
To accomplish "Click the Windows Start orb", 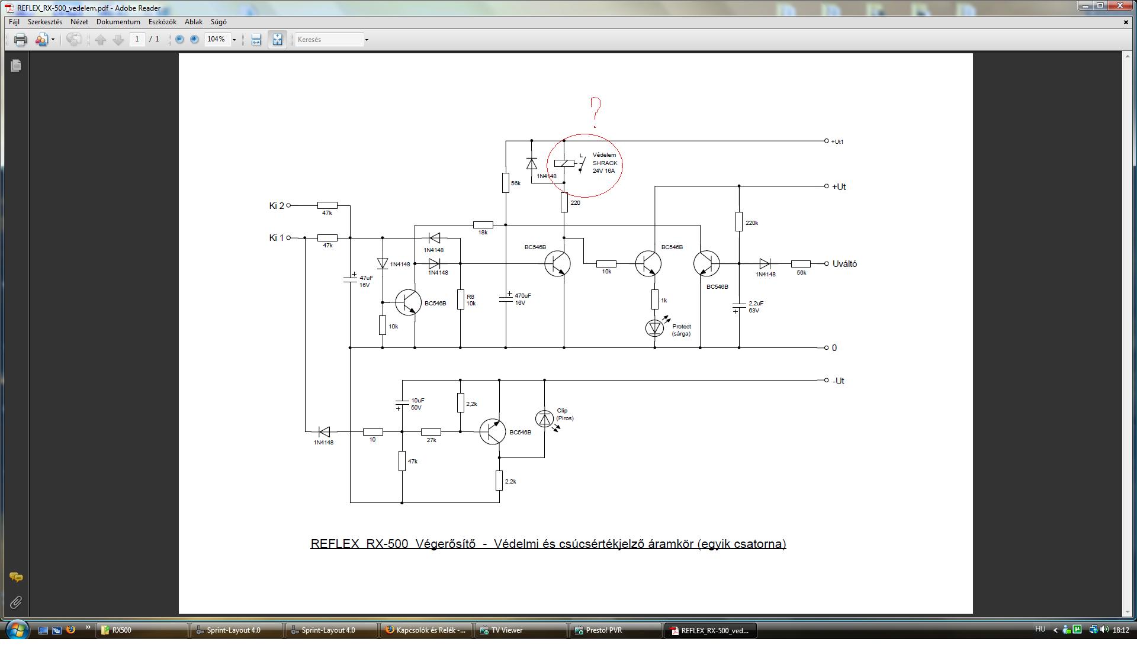I will tap(16, 630).
